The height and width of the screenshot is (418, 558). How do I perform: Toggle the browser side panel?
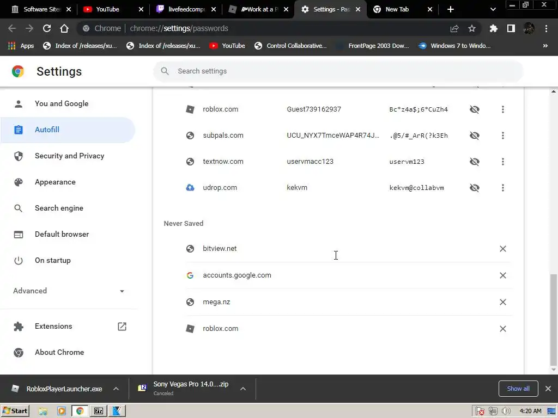(x=511, y=28)
